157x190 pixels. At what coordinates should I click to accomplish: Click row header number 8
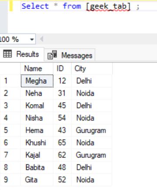click(10, 167)
